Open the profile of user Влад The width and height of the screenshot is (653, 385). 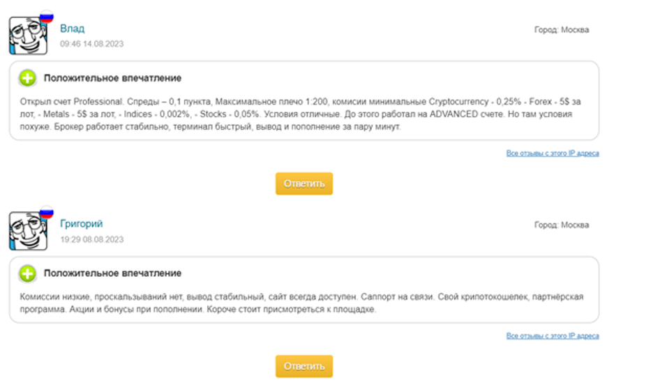[72, 29]
